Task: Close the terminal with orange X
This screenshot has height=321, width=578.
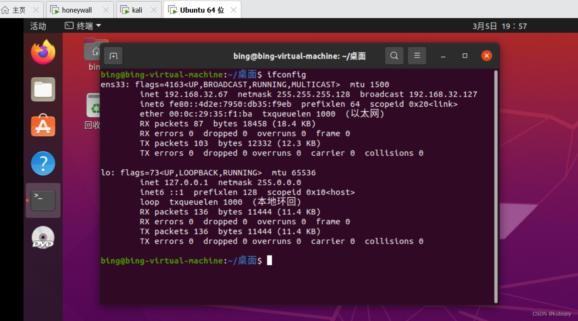Action: [486, 55]
